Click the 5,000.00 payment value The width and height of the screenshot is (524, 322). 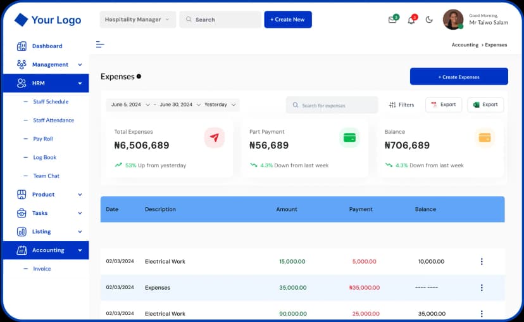[x=364, y=261]
